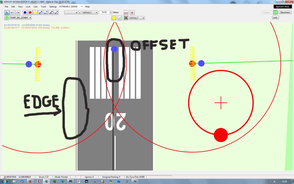Open the Tools menu
Viewport: 294px width, 184px height.
tap(44, 6)
